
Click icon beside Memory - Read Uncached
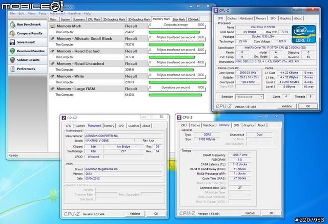pos(53,64)
